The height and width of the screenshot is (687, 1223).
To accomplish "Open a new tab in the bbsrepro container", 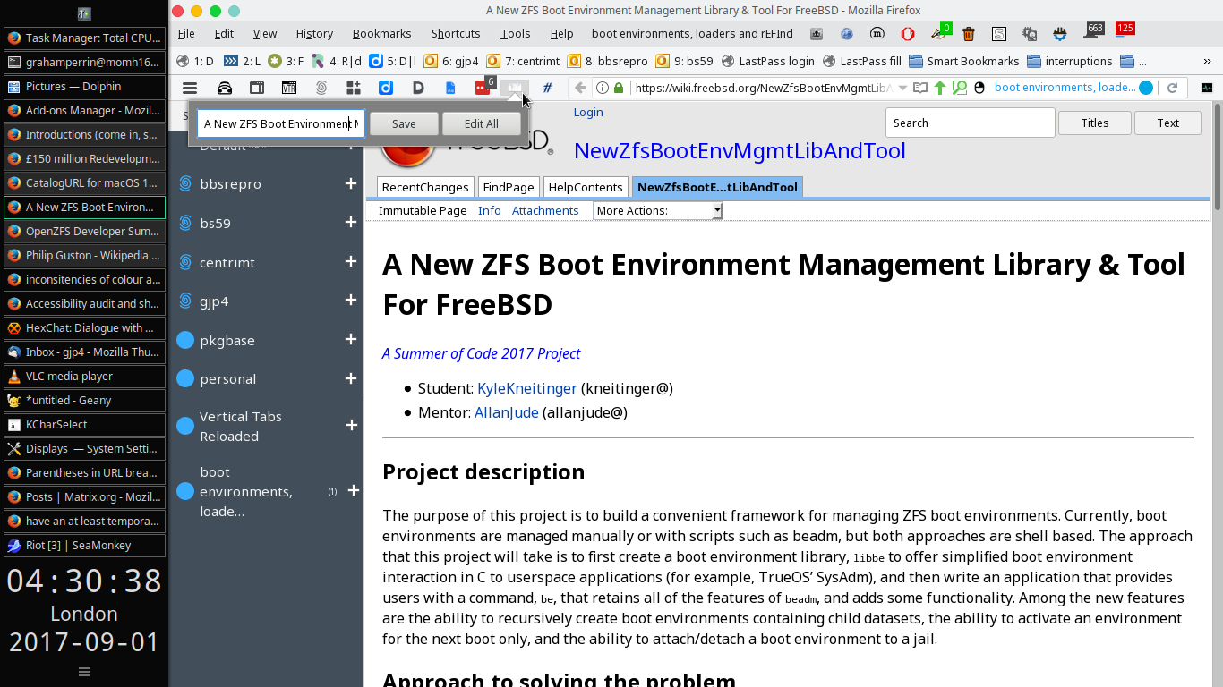I will (x=351, y=183).
